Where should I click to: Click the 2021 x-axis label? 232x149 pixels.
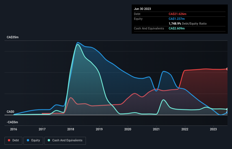pyautogui.click(x=156, y=129)
